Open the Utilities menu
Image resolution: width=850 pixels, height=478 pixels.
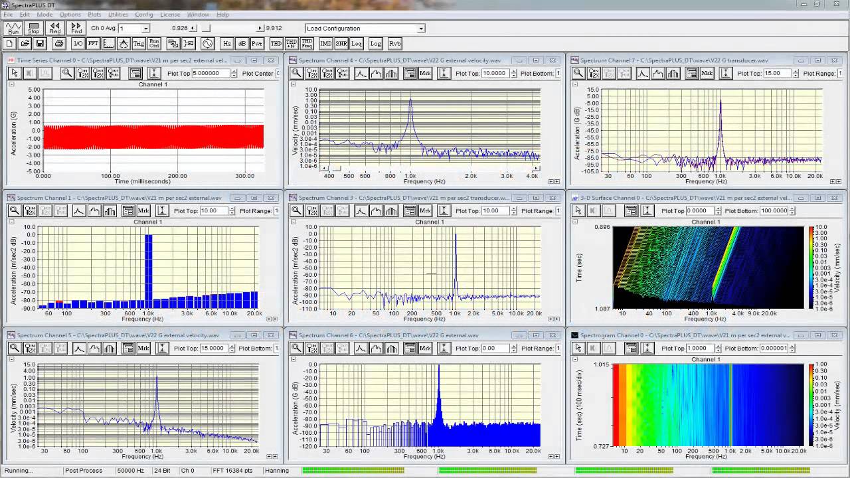[118, 15]
